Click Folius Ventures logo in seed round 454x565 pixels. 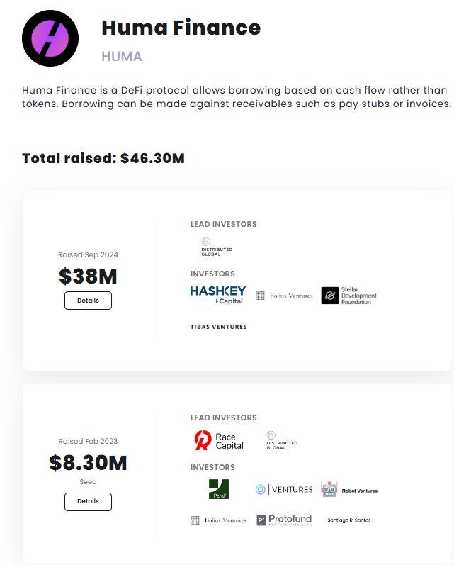coord(219,520)
